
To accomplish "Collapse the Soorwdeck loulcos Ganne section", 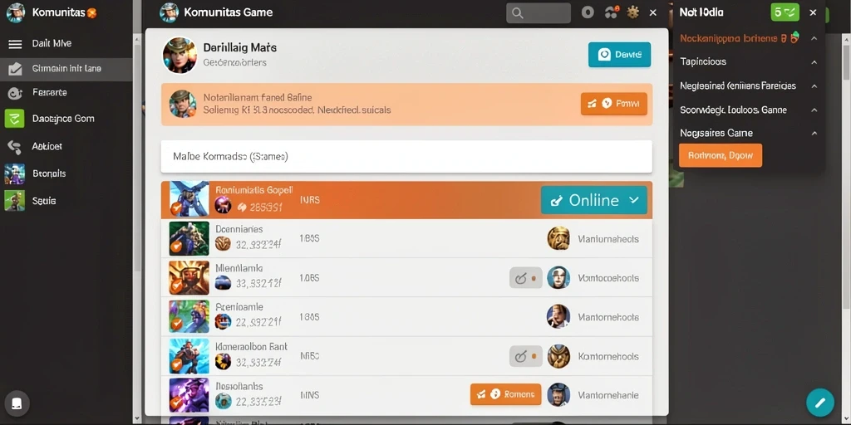I will (814, 110).
